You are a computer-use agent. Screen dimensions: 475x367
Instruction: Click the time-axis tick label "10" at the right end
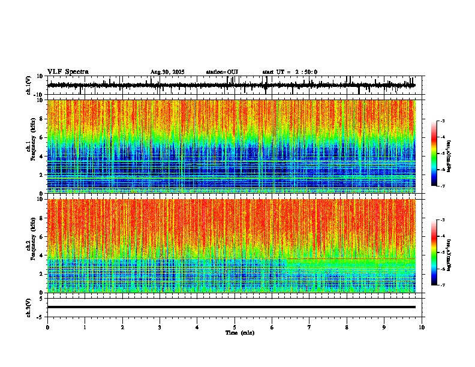tap(422, 327)
